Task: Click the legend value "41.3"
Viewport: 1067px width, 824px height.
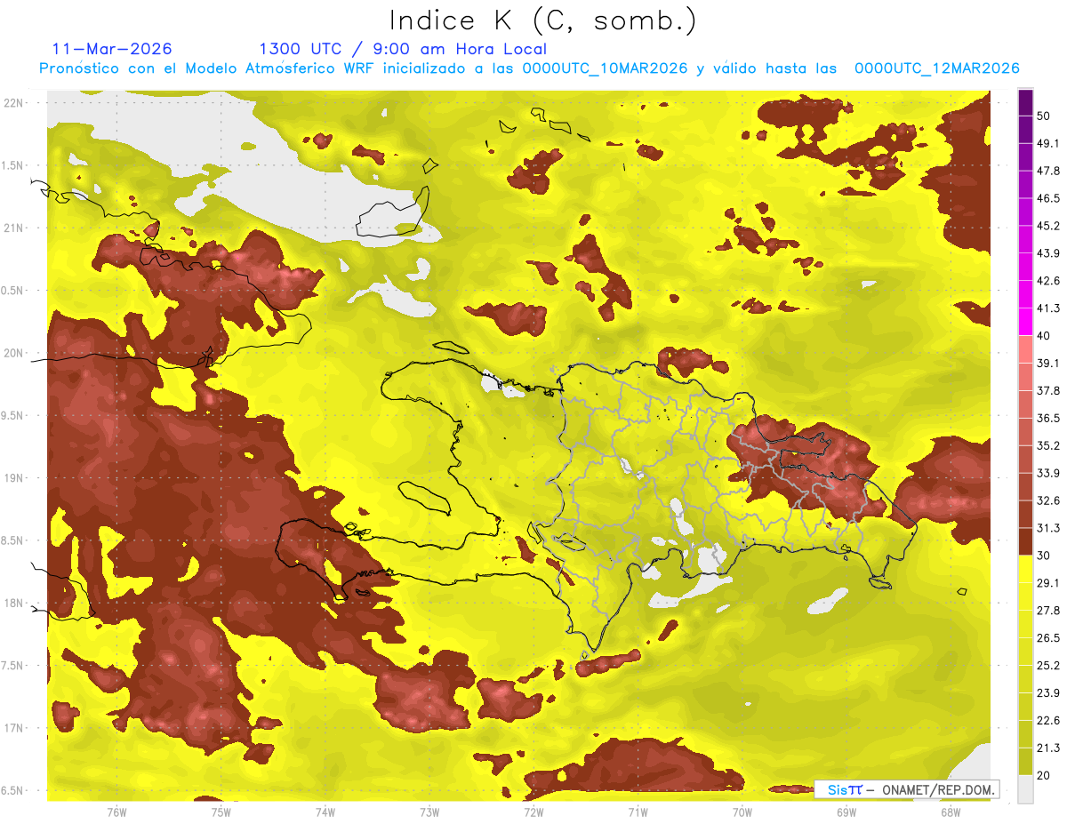Action: pos(1048,308)
